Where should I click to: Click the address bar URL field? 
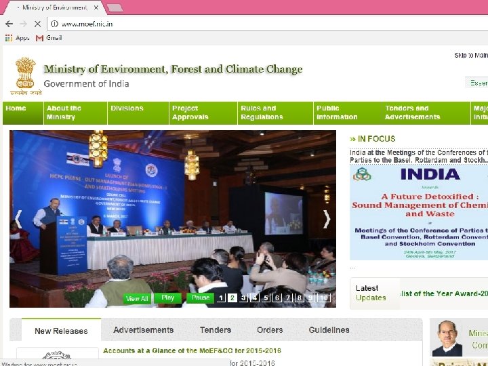268,24
